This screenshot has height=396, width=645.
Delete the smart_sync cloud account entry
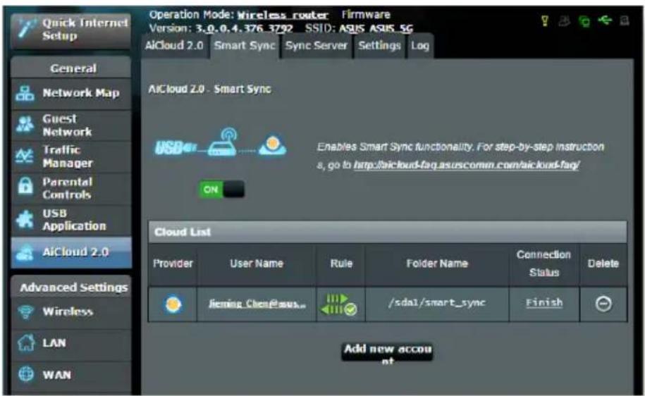point(603,304)
